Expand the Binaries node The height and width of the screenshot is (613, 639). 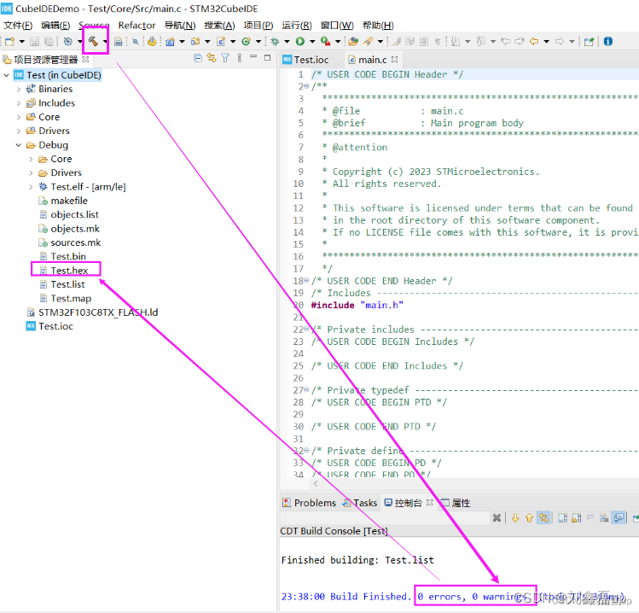click(x=18, y=90)
